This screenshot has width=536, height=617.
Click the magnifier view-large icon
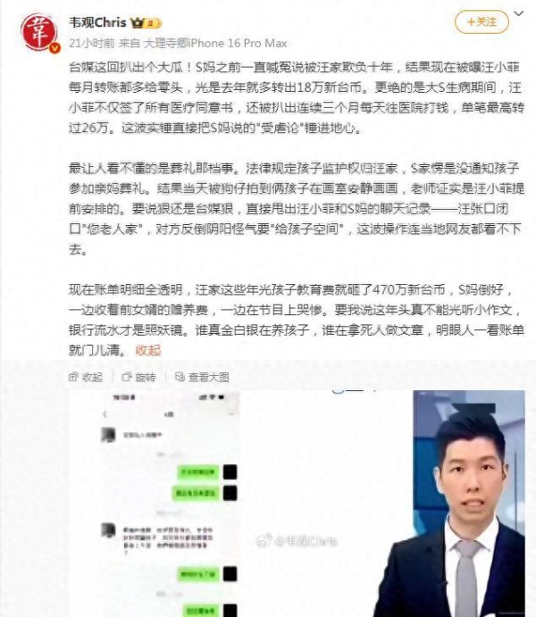click(180, 377)
